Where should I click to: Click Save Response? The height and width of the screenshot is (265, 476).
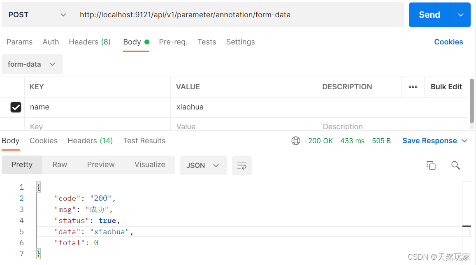coord(430,141)
